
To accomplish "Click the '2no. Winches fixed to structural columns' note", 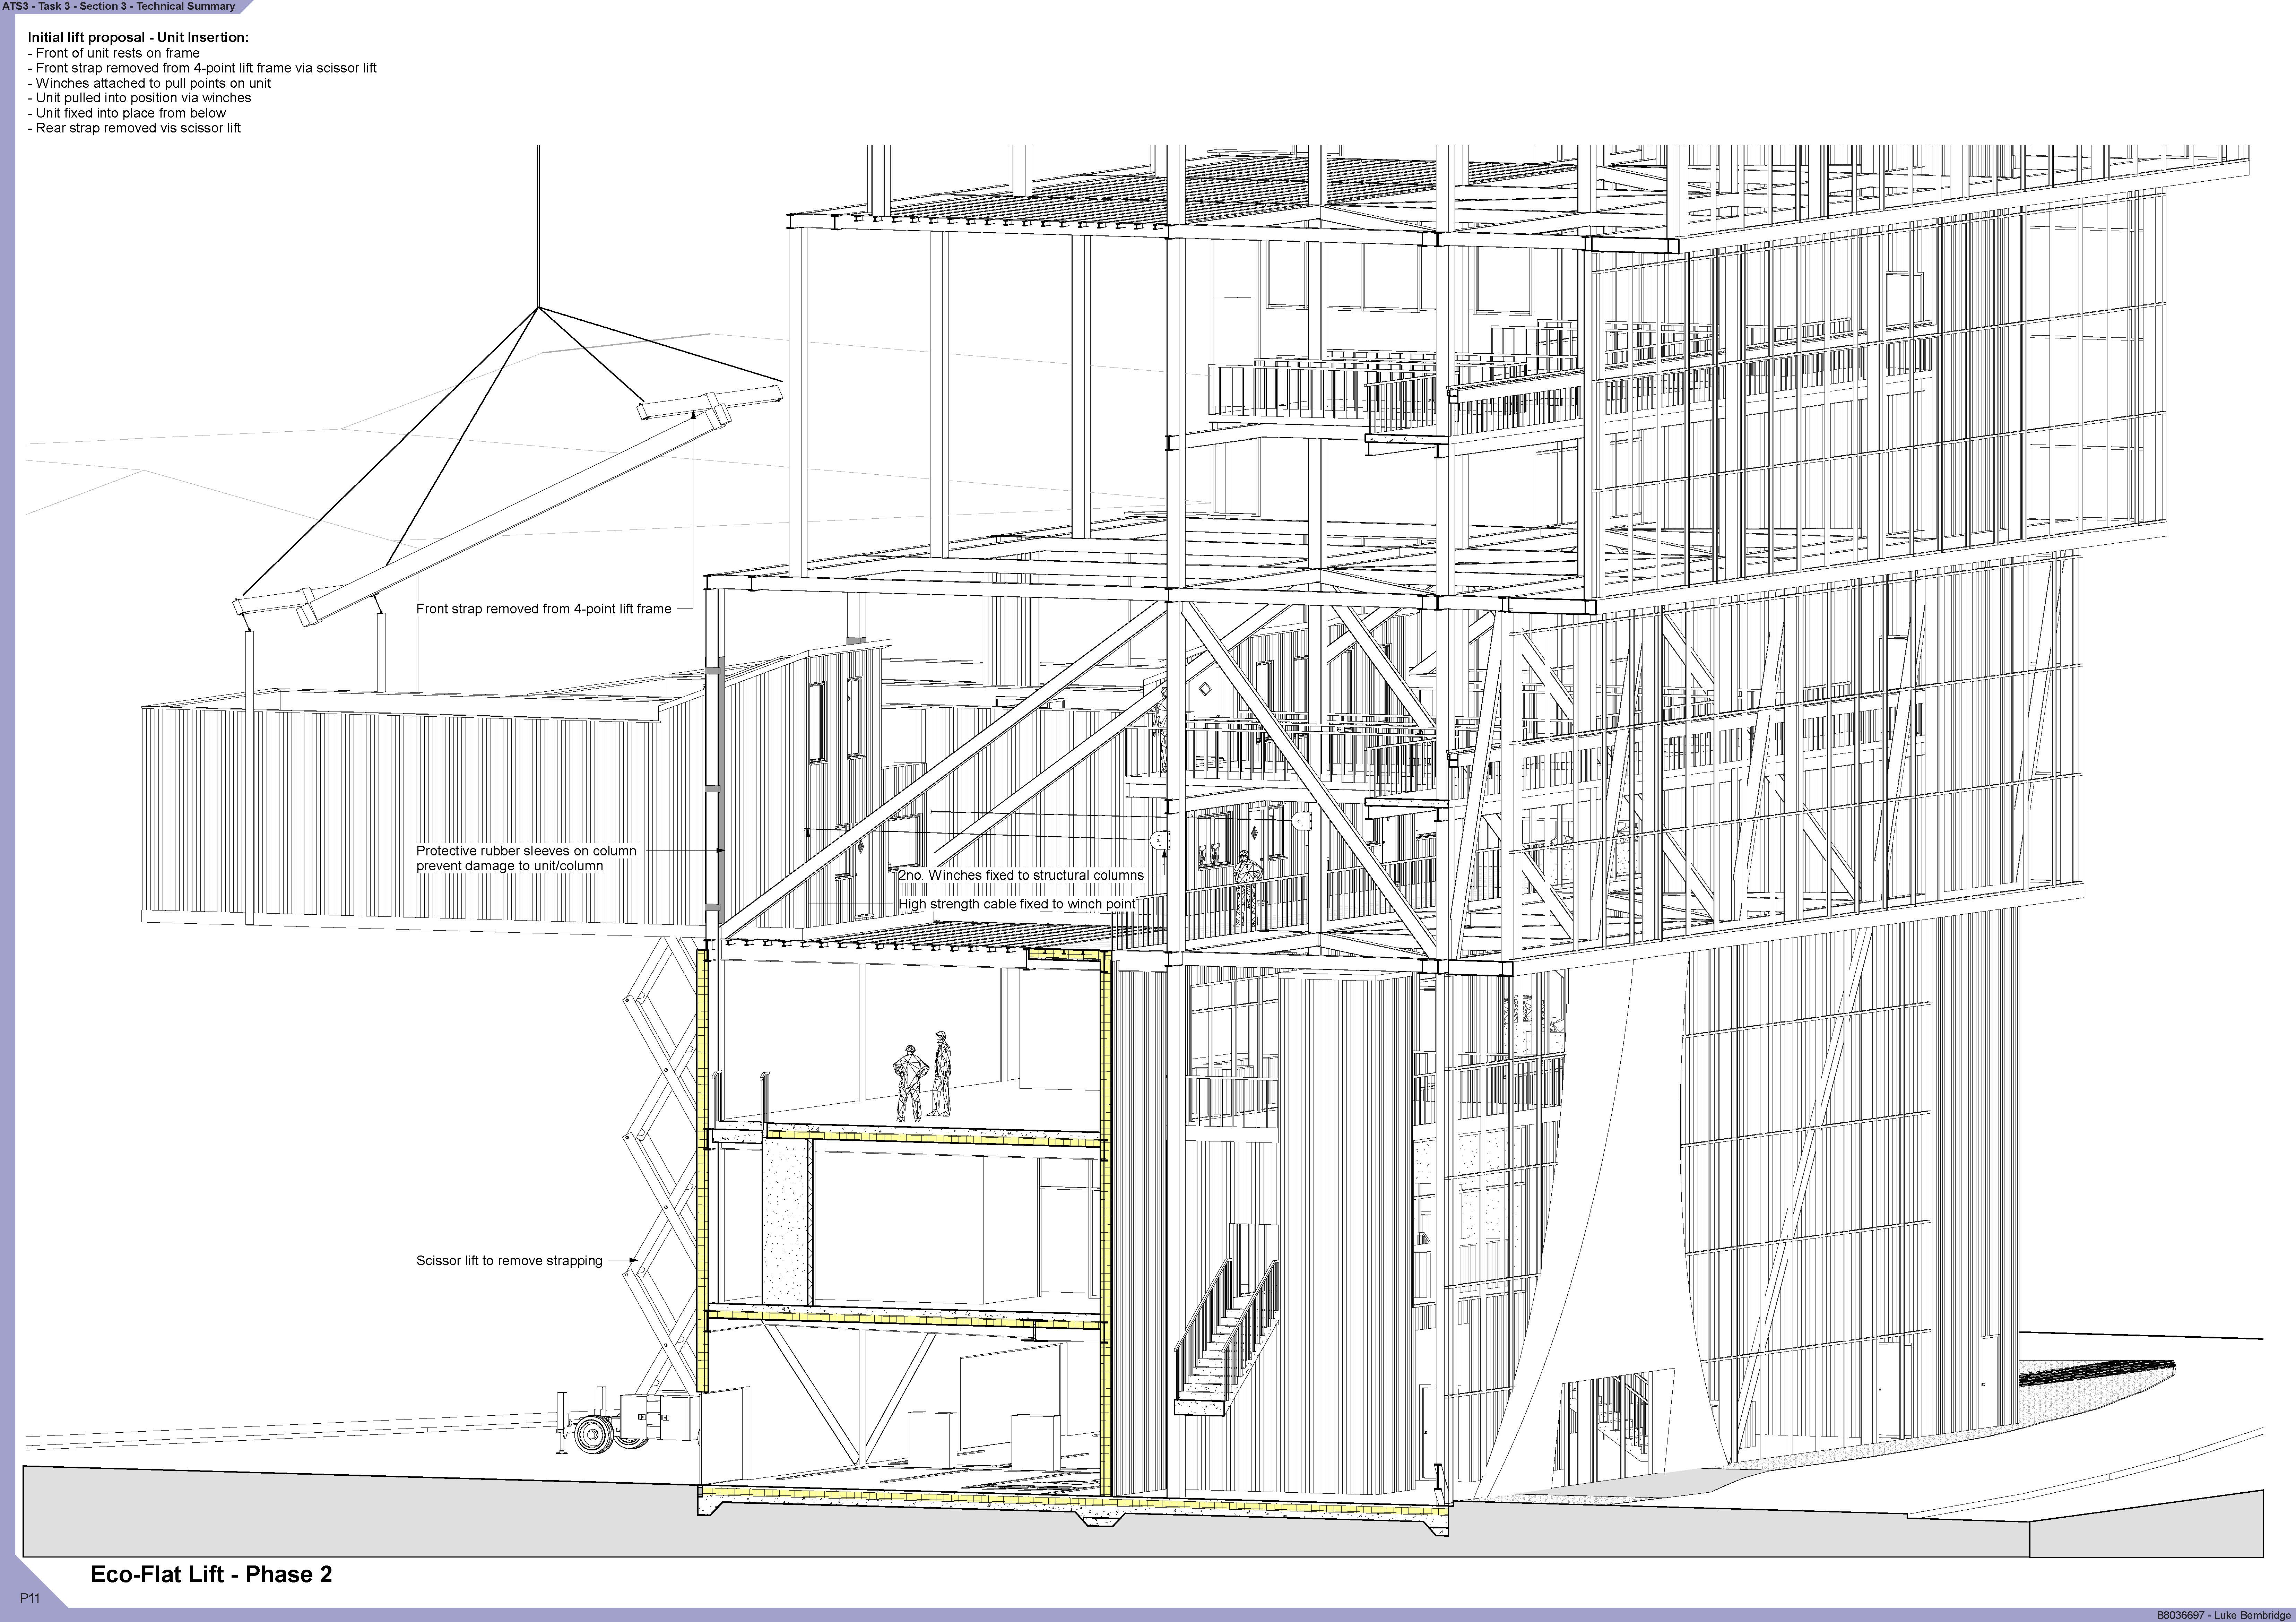I will pyautogui.click(x=1021, y=875).
